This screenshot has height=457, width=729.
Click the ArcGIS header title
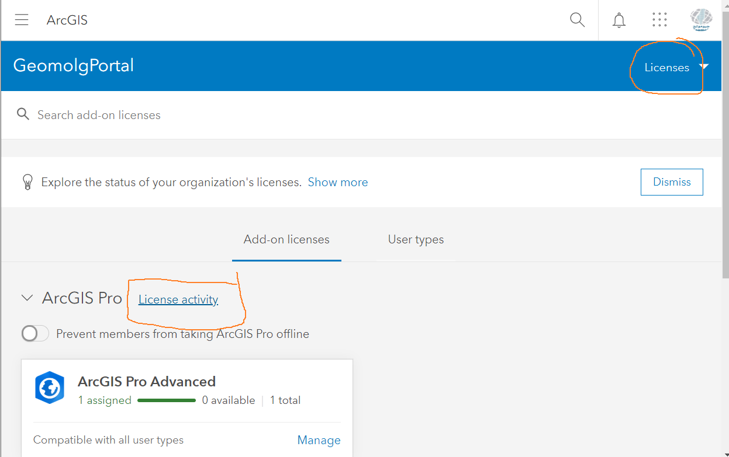point(67,20)
